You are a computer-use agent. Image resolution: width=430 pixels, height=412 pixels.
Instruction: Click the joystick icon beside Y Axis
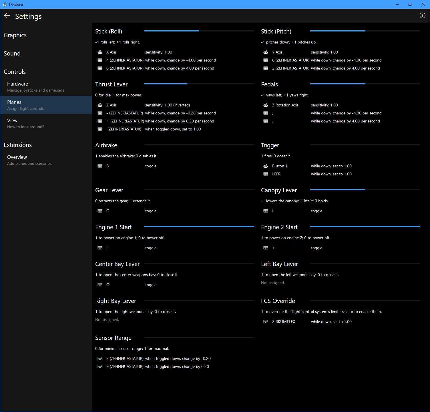(x=266, y=52)
